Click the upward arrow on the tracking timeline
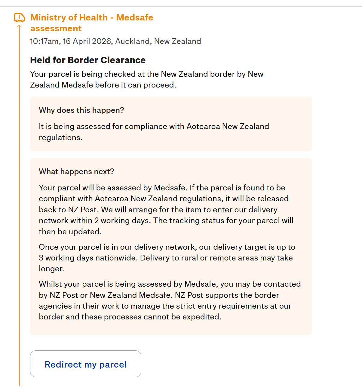The width and height of the screenshot is (362, 388). tap(19, 26)
